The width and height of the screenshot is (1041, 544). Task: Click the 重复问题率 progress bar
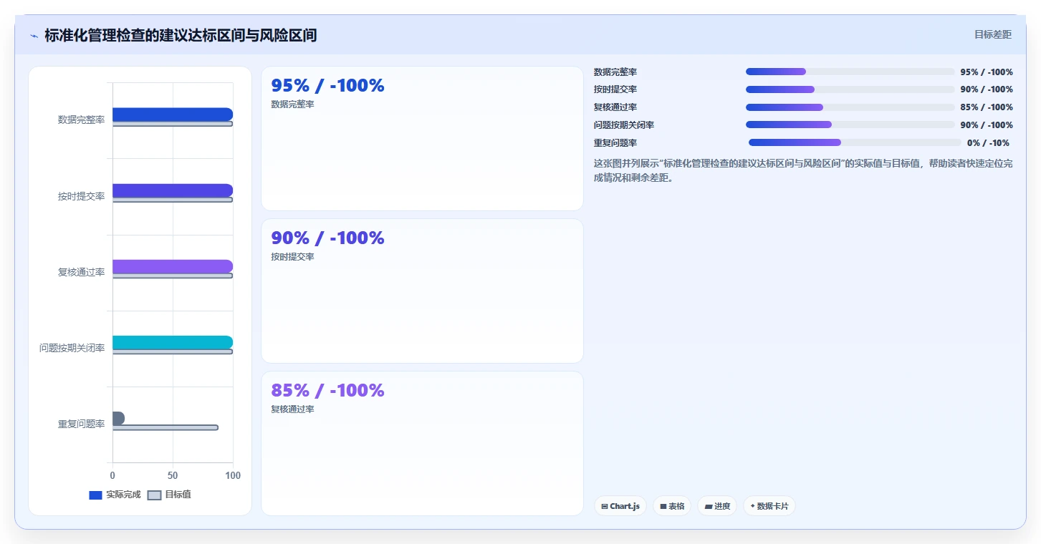click(x=855, y=142)
